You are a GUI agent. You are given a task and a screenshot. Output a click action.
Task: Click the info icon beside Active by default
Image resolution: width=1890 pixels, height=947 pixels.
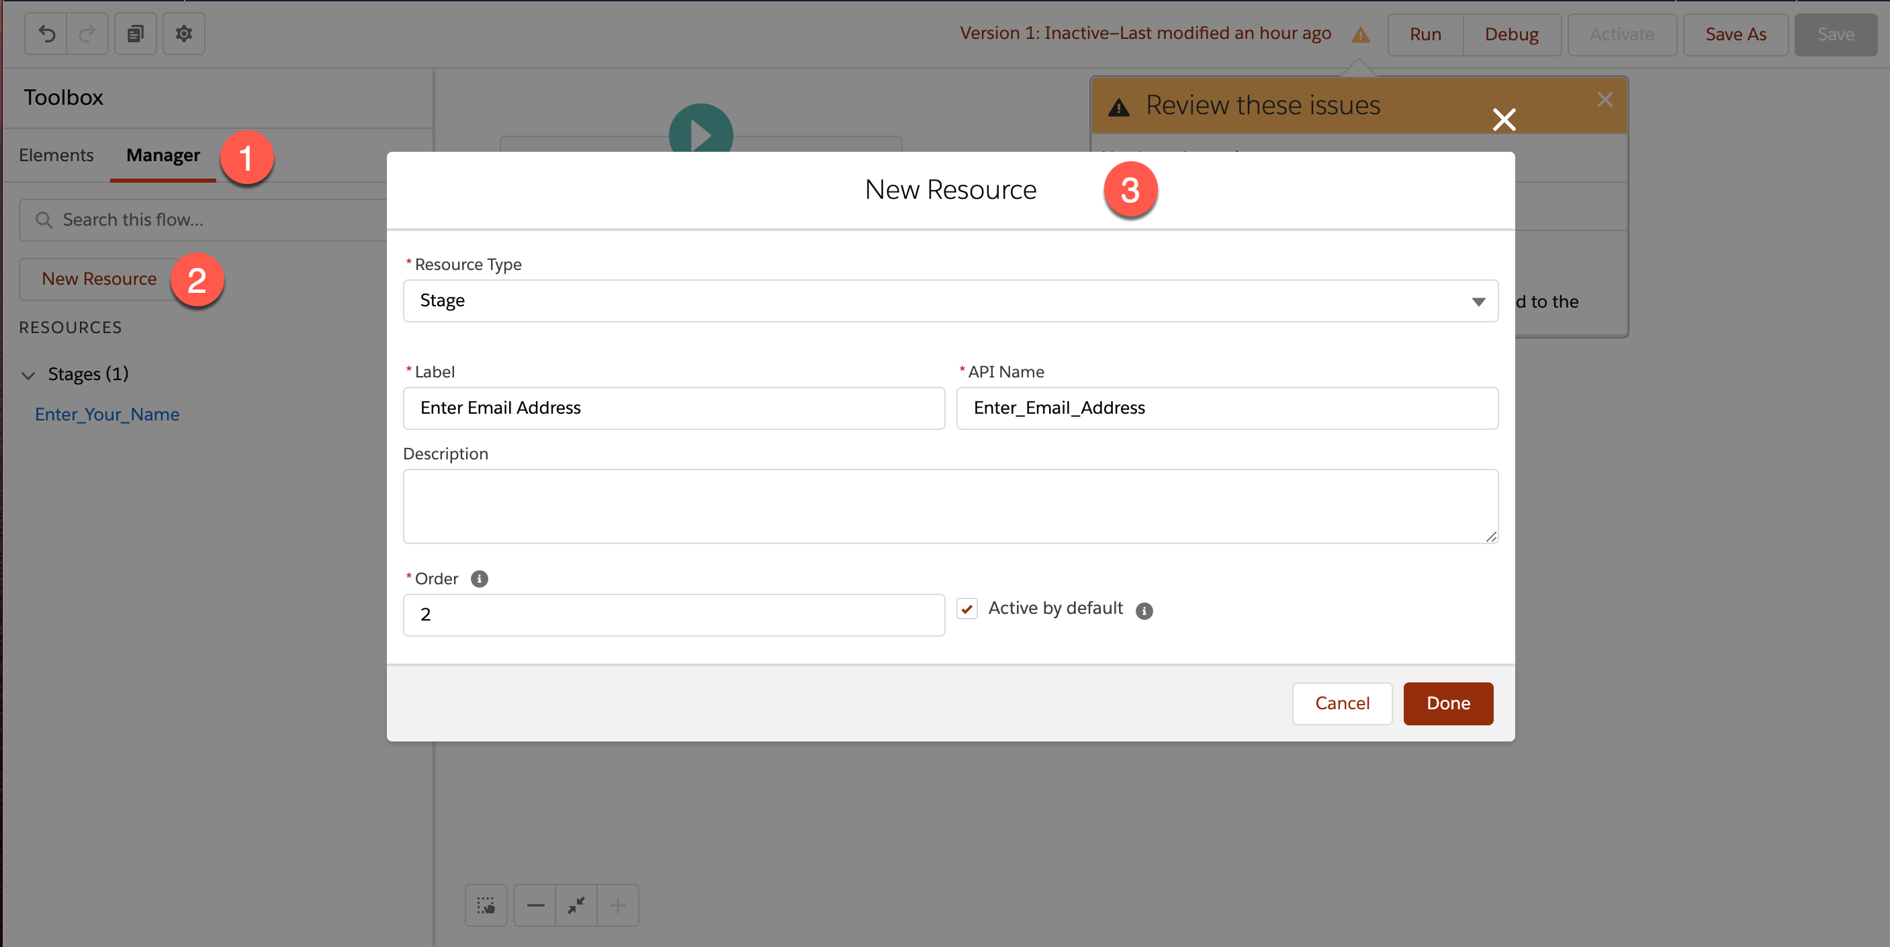pyautogui.click(x=1144, y=611)
